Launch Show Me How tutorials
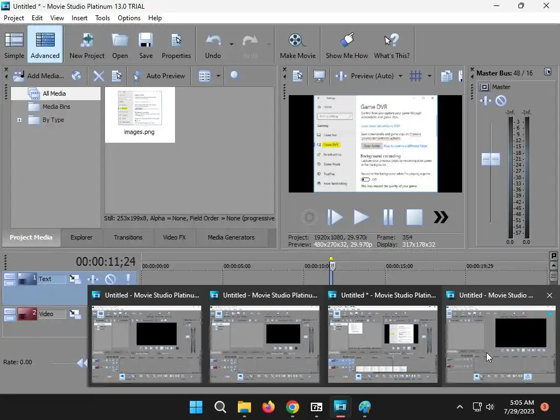 coord(346,45)
